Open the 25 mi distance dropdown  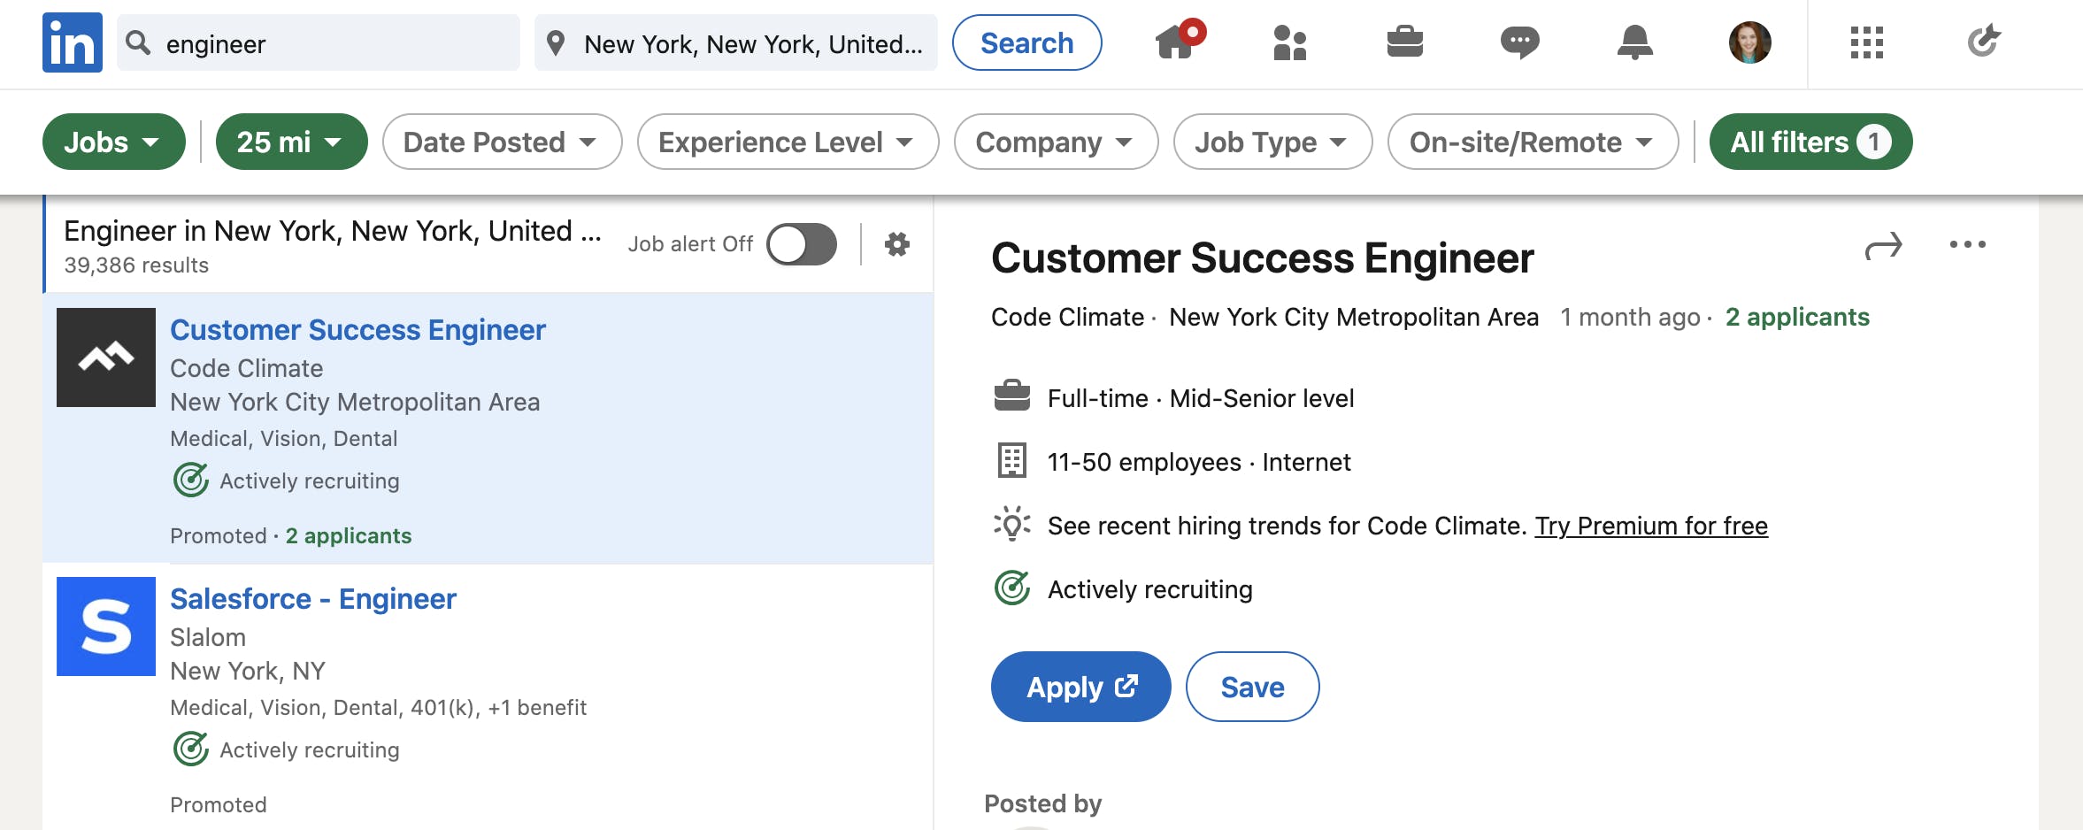[291, 142]
